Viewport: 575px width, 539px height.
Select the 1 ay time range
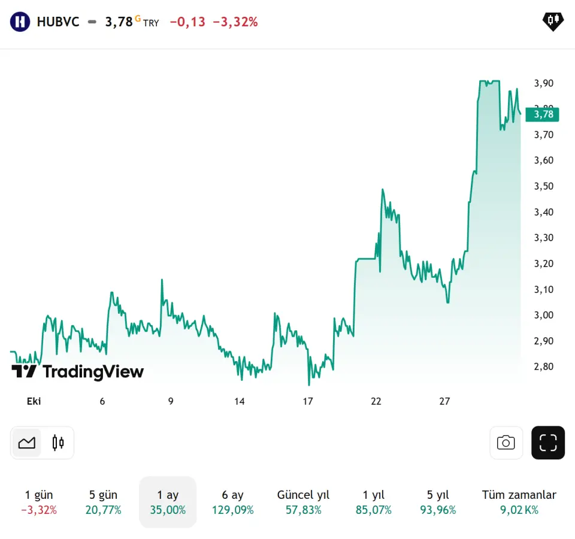[168, 502]
